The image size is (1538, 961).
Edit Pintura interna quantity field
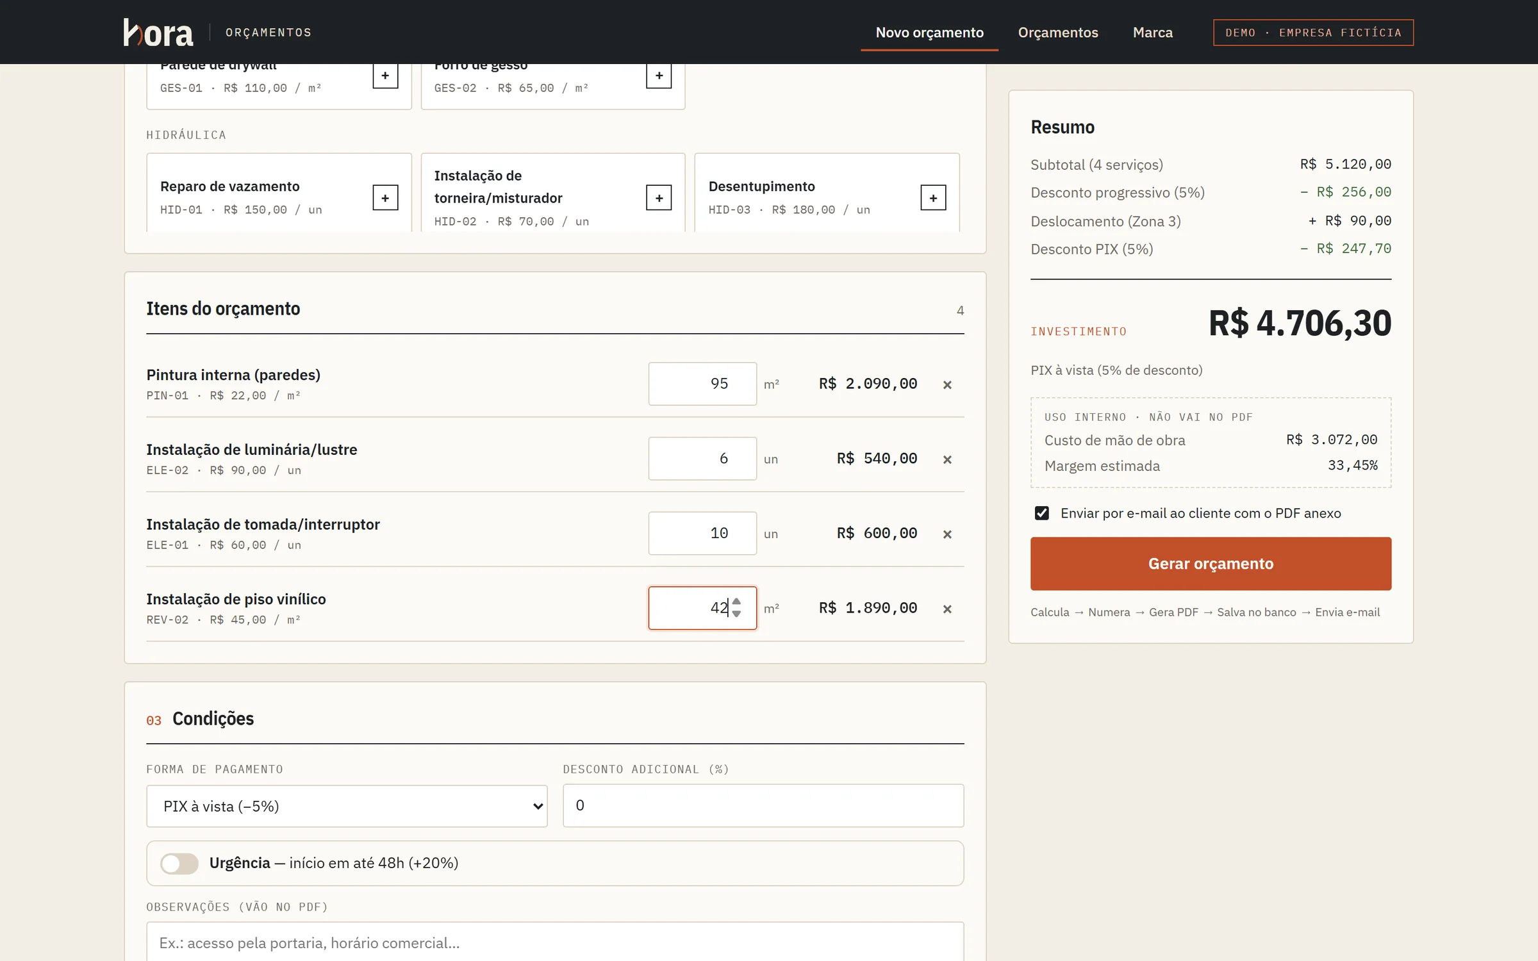(702, 384)
